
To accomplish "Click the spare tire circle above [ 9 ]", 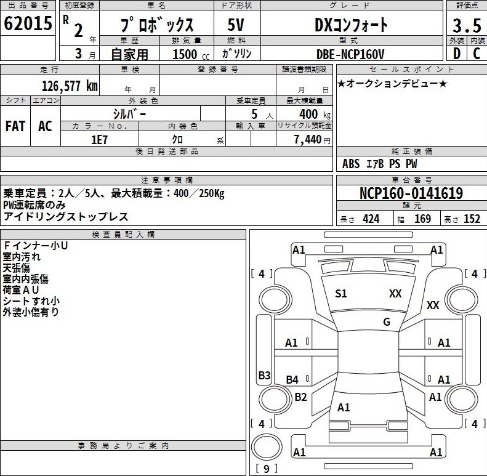I will (267, 447).
